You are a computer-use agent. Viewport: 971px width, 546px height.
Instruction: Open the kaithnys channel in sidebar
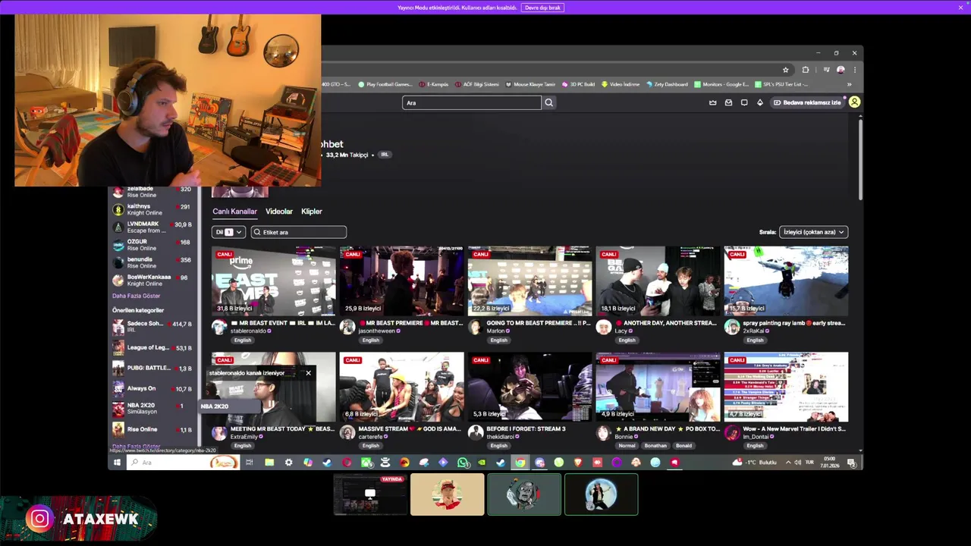(x=152, y=210)
